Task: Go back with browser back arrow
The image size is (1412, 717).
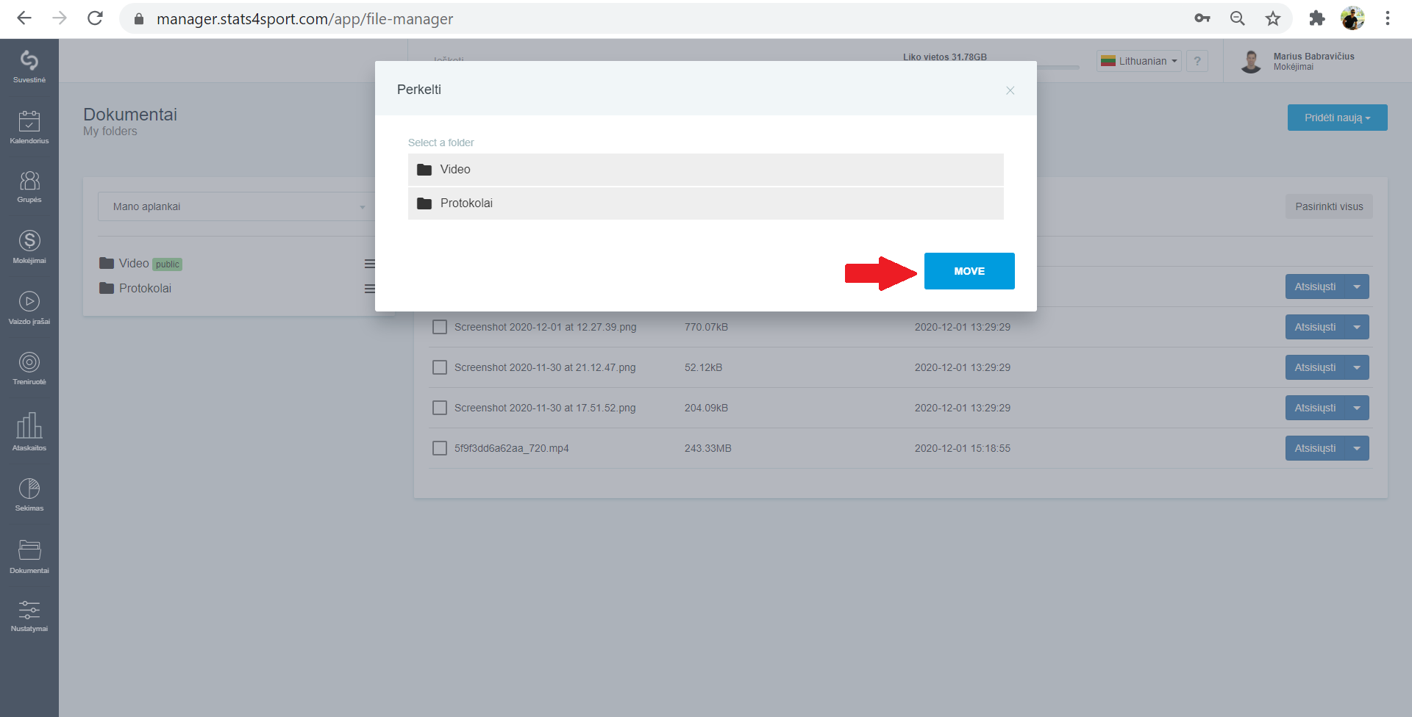Action: 24,18
